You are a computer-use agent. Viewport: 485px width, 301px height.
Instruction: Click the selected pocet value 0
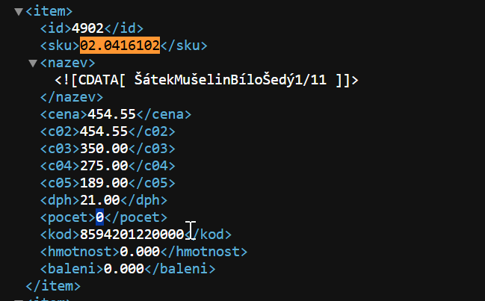coord(99,217)
